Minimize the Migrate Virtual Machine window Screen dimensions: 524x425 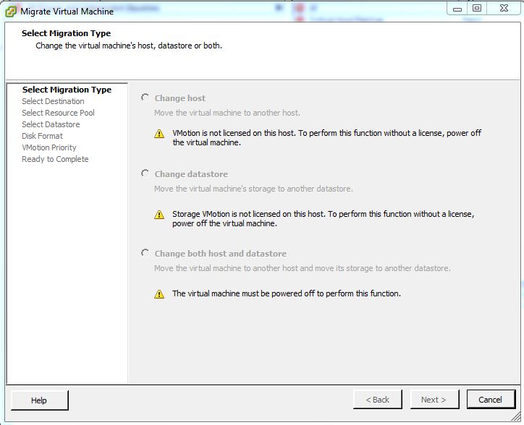457,9
